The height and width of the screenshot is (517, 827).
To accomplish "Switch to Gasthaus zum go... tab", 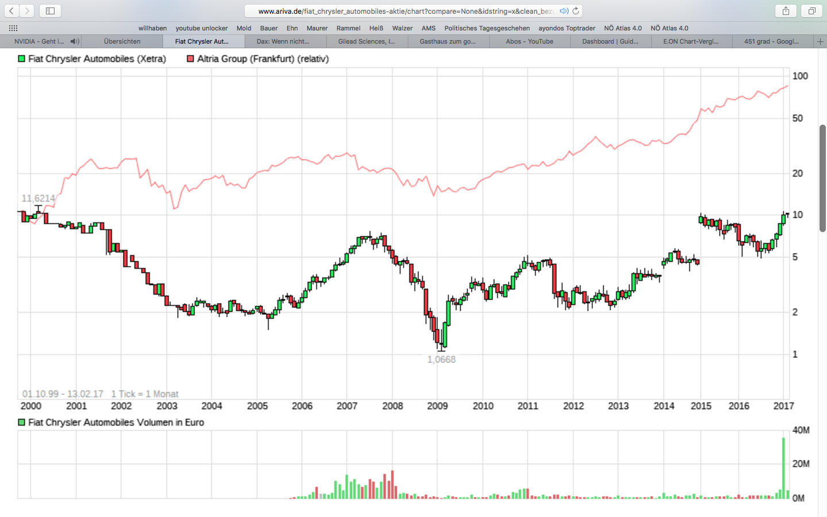I will (449, 41).
